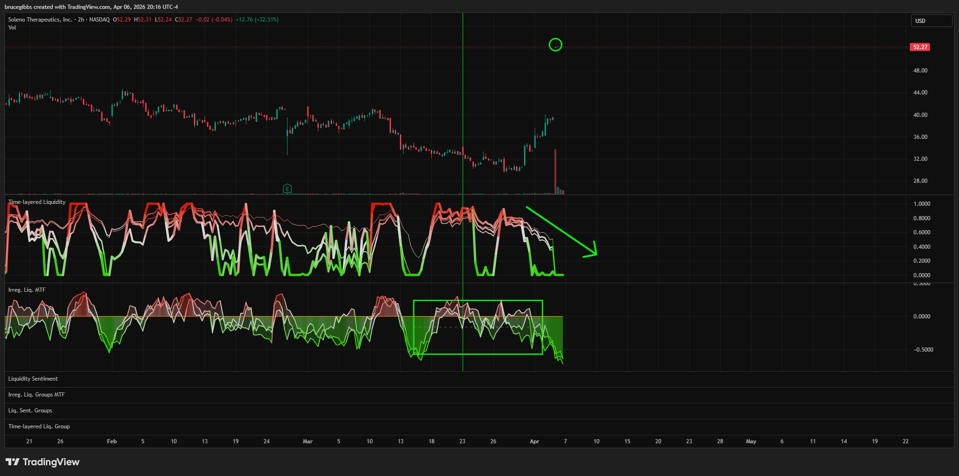Click the May label on time axis
Viewport: 959px width, 476px height.
pos(751,441)
